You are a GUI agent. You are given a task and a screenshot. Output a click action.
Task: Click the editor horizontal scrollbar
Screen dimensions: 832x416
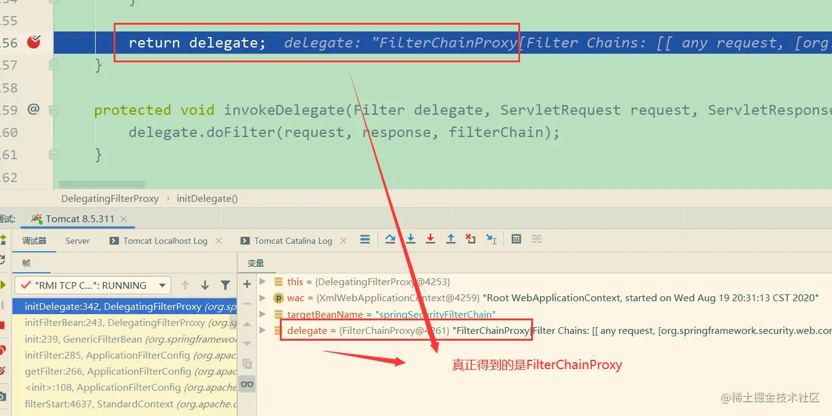pos(102,184)
